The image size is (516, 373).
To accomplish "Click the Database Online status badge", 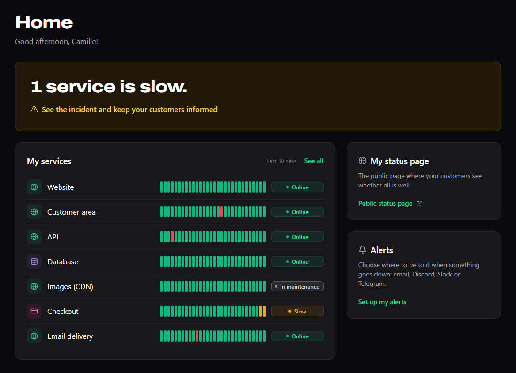I will click(x=297, y=261).
